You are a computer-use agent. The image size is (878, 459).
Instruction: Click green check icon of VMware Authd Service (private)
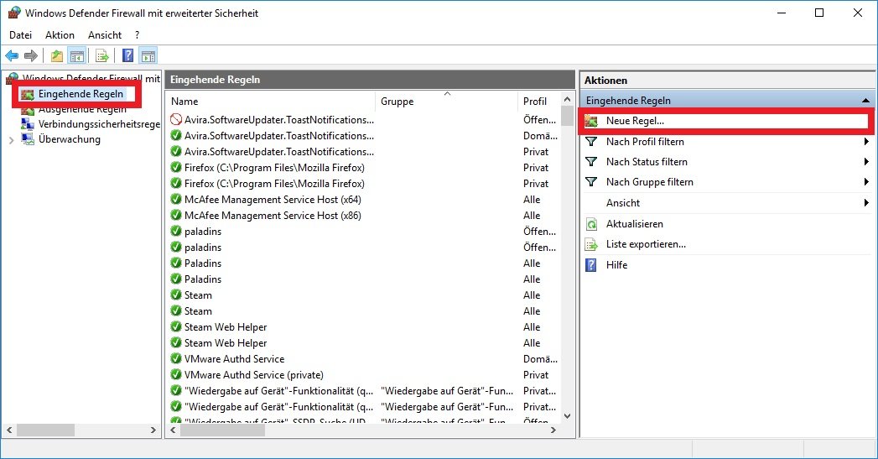[x=176, y=375]
